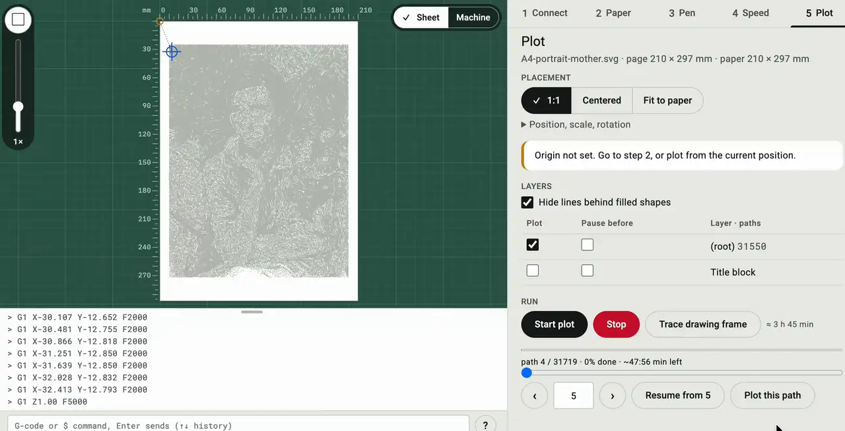
Task: Select Fit to paper placement
Action: coord(667,101)
